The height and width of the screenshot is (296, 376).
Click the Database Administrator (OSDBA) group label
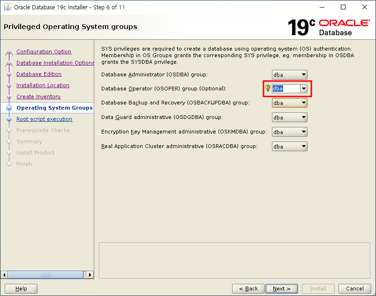(x=154, y=74)
